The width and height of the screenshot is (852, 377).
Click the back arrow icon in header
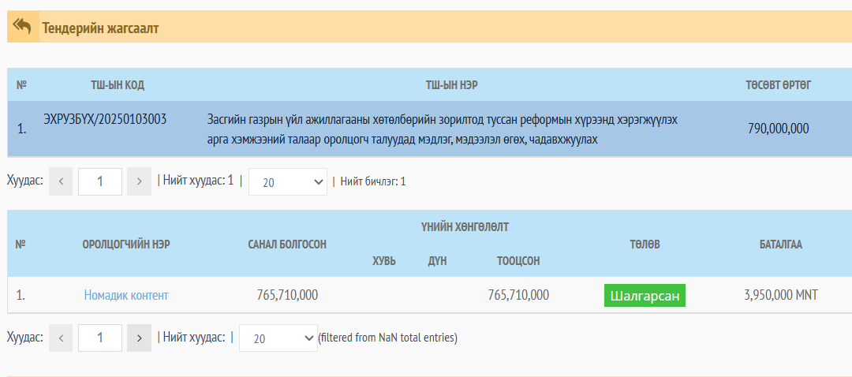coord(22,26)
